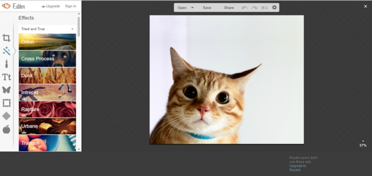This screenshot has width=372, height=176.
Task: Click the layers flatten icon
Action: click(264, 8)
